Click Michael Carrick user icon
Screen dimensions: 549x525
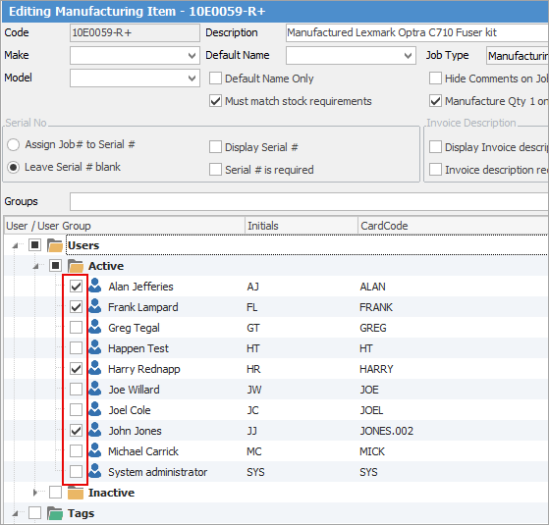[95, 450]
